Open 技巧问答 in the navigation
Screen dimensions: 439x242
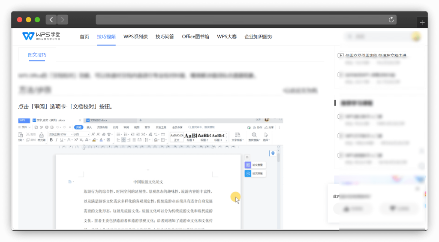point(165,37)
